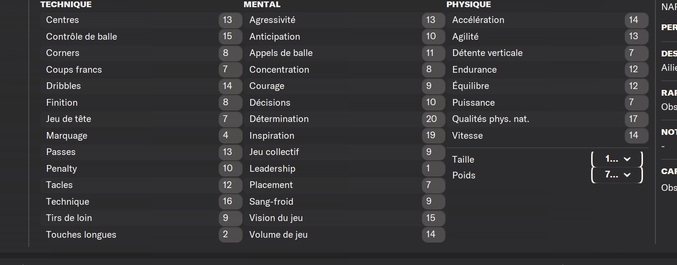Select the Contrôle de balle value 15
677x265 pixels.
[230, 36]
